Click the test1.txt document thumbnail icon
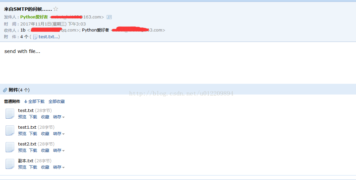Viewport: 356px width, 180px height. (10, 130)
